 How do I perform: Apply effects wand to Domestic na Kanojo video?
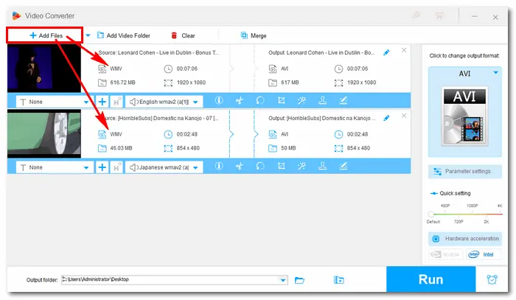[x=301, y=166]
